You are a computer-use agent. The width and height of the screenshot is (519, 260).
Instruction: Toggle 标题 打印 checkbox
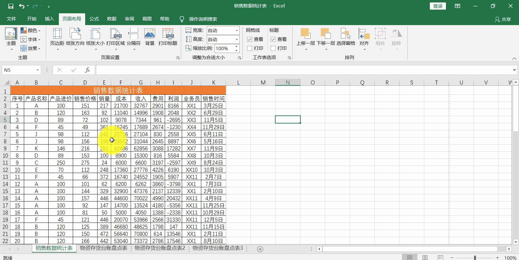273,48
